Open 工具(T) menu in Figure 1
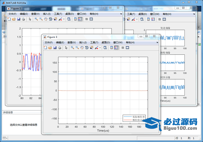Image resolution: width=203 pixels, height=142 pixels. coord(58,14)
